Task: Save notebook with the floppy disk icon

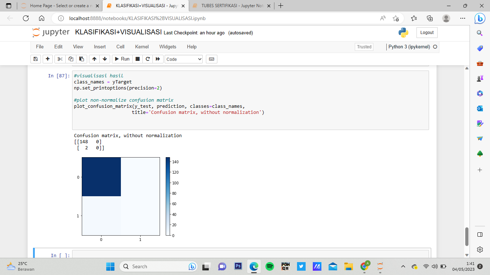Action: tap(35, 59)
